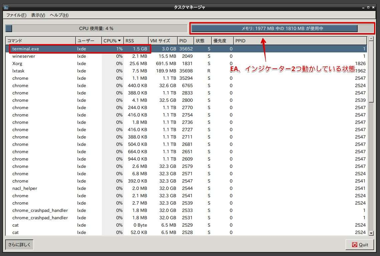Select the nacl_helper process row
This screenshot has height=256, width=380.
186,188
